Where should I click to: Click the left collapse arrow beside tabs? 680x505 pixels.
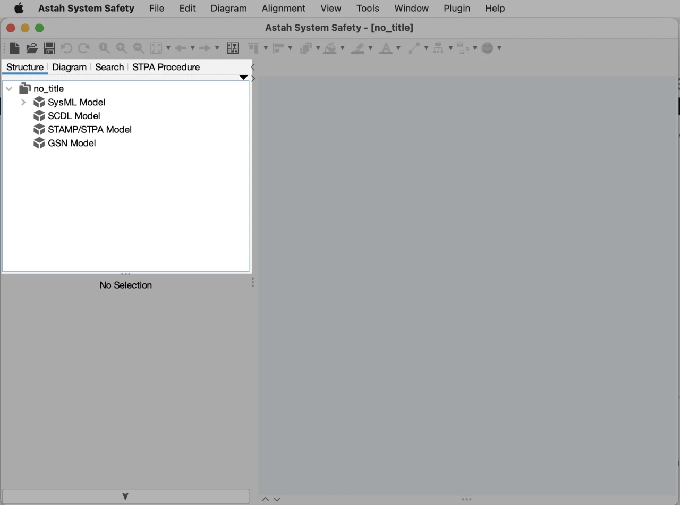coord(253,67)
